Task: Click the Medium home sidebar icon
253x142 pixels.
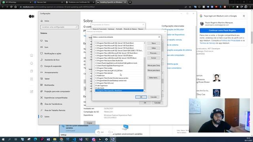Action: 32,55
